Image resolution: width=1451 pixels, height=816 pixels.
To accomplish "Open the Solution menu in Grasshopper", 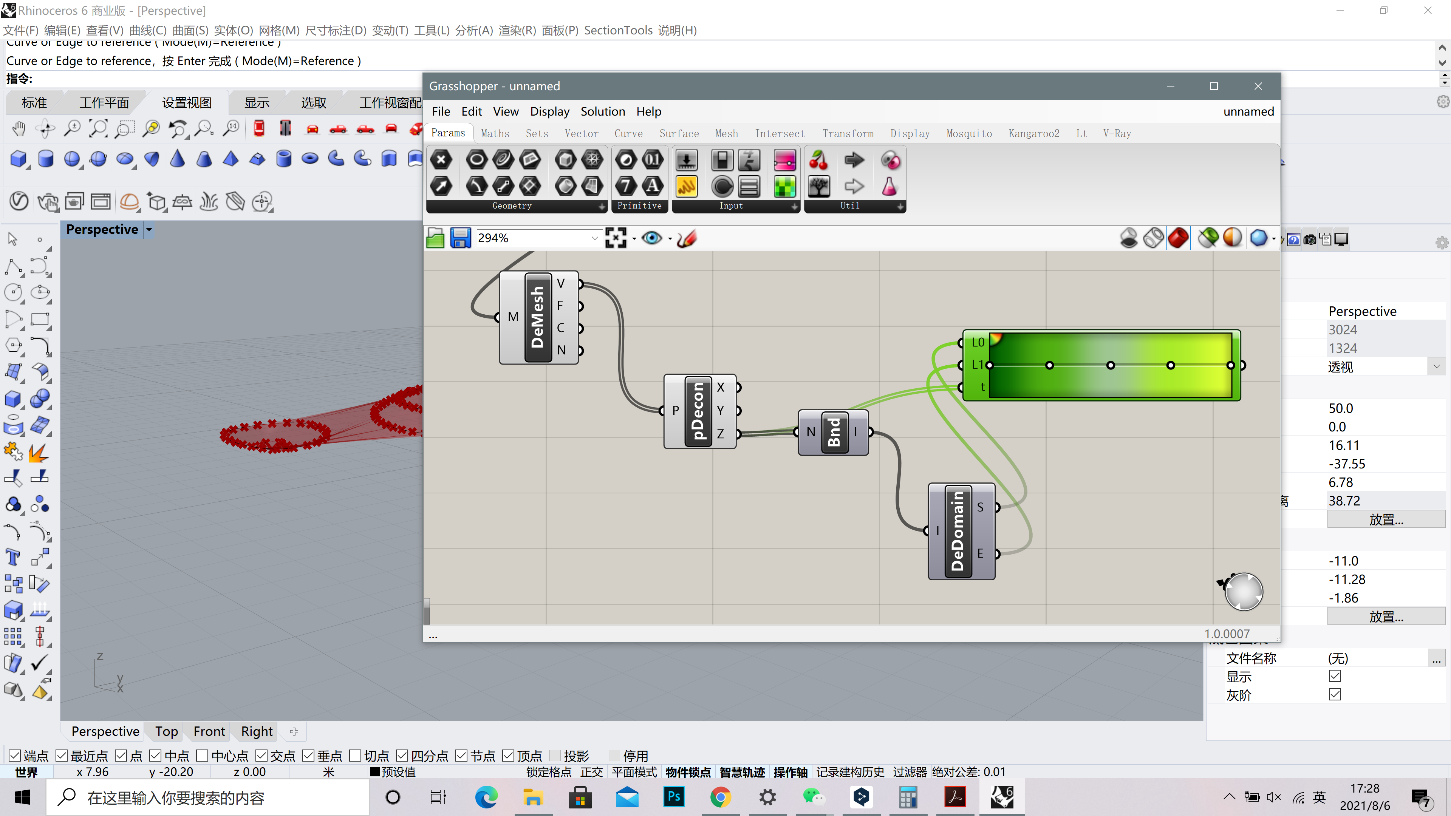I will [603, 111].
